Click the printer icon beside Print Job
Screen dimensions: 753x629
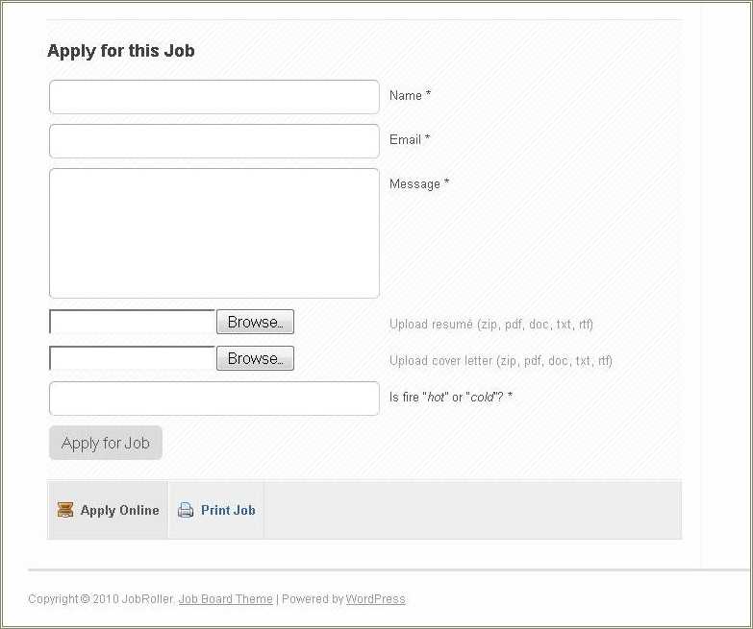[186, 510]
